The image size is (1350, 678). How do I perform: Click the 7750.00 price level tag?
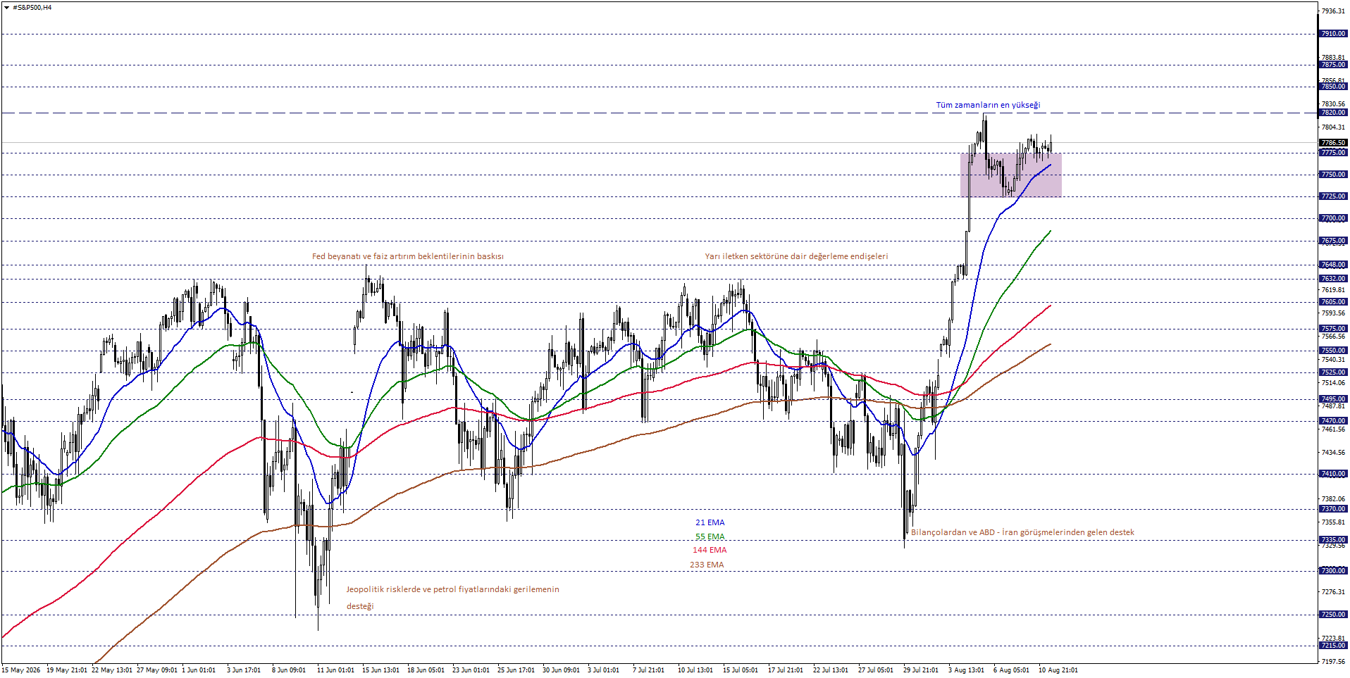tap(1333, 175)
